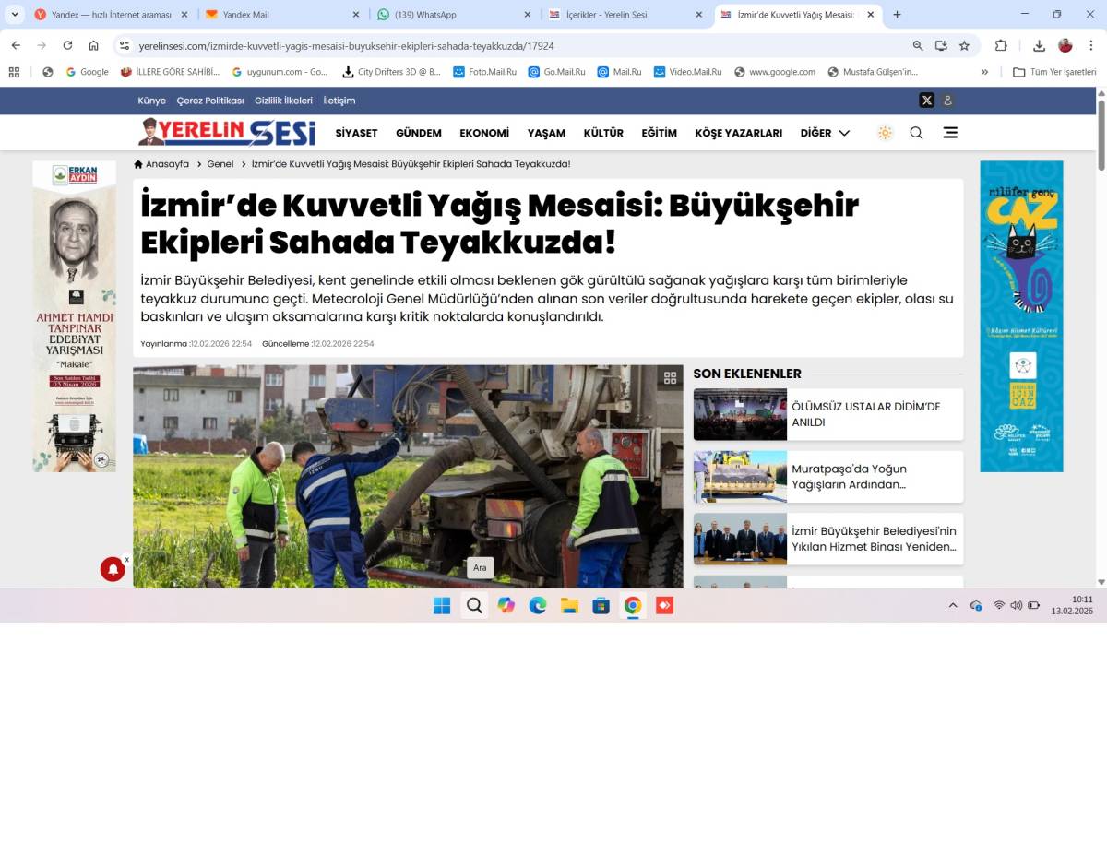The image size is (1107, 867).
Task: Open the hamburger menu icon
Action: coord(950,133)
